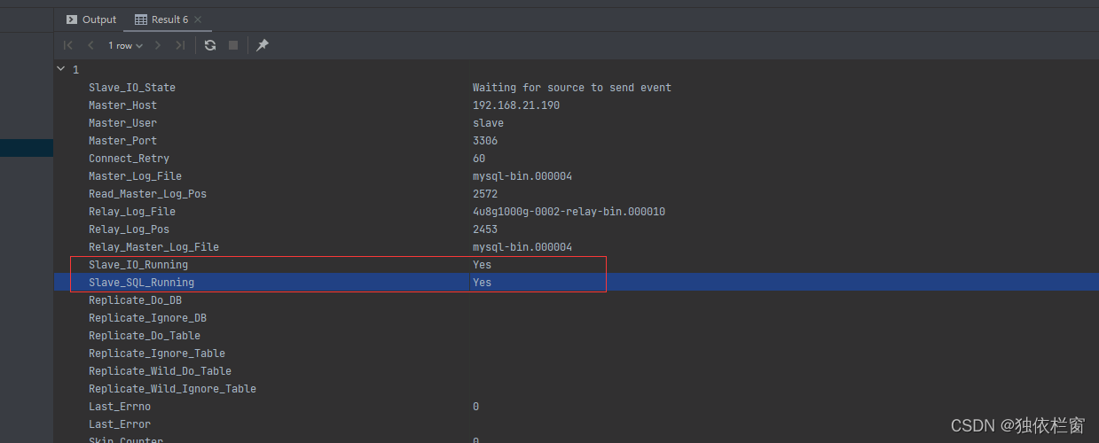This screenshot has width=1099, height=443.
Task: Select the Slave_IO_Running Yes value
Action: (x=482, y=265)
